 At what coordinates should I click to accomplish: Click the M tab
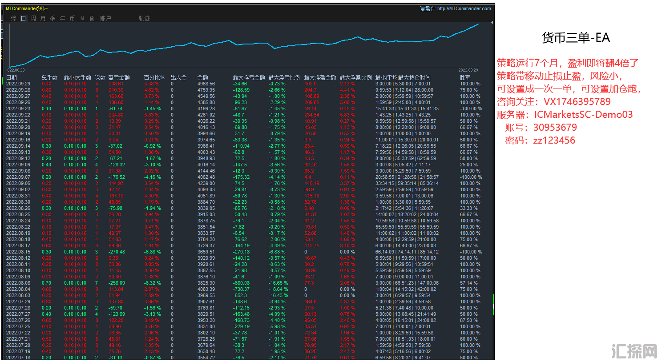[82, 18]
